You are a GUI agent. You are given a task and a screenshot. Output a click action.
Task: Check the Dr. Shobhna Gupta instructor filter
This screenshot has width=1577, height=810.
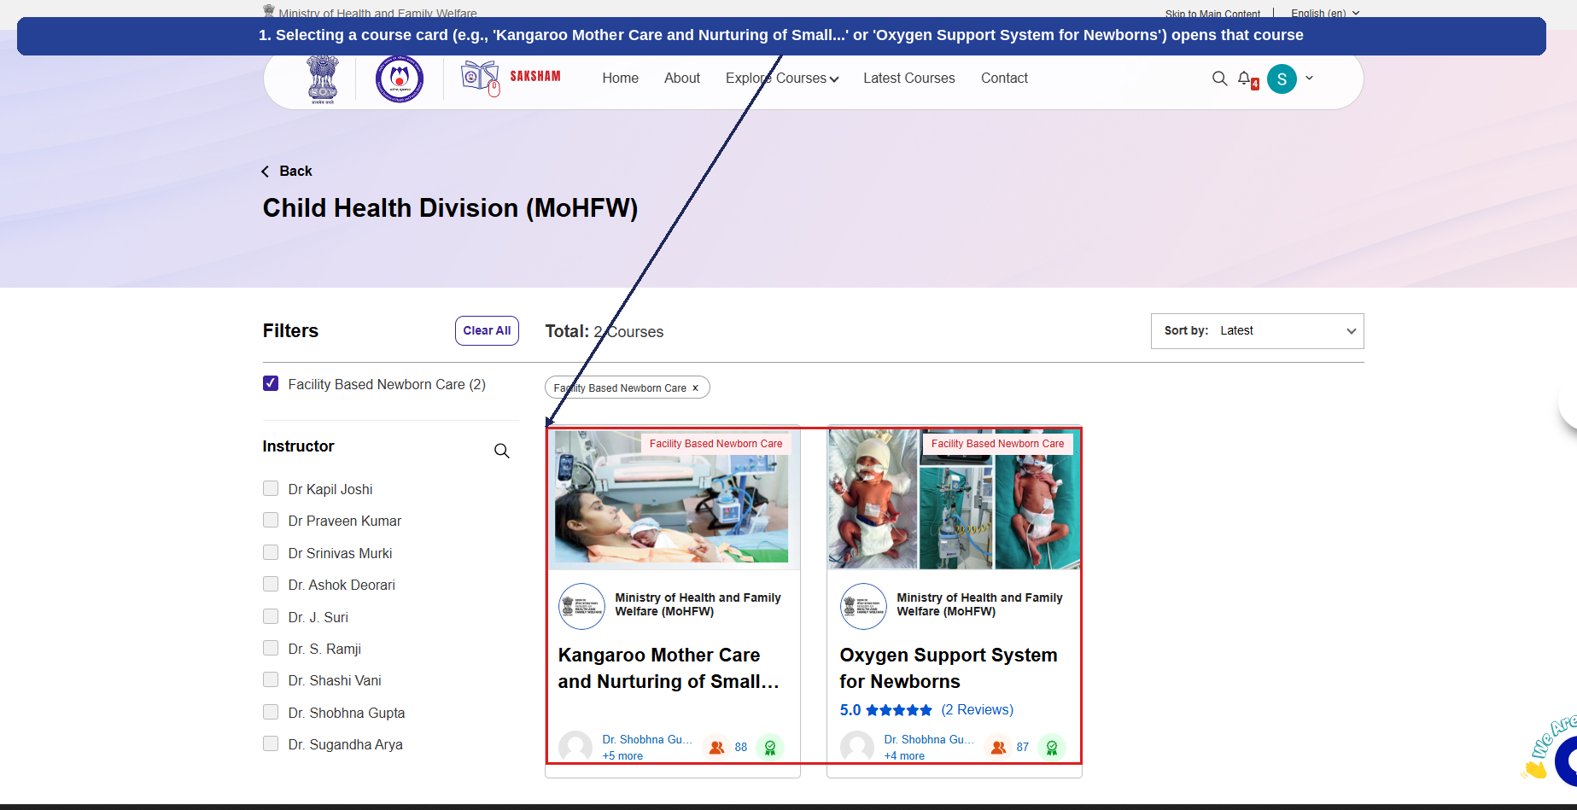pos(271,712)
